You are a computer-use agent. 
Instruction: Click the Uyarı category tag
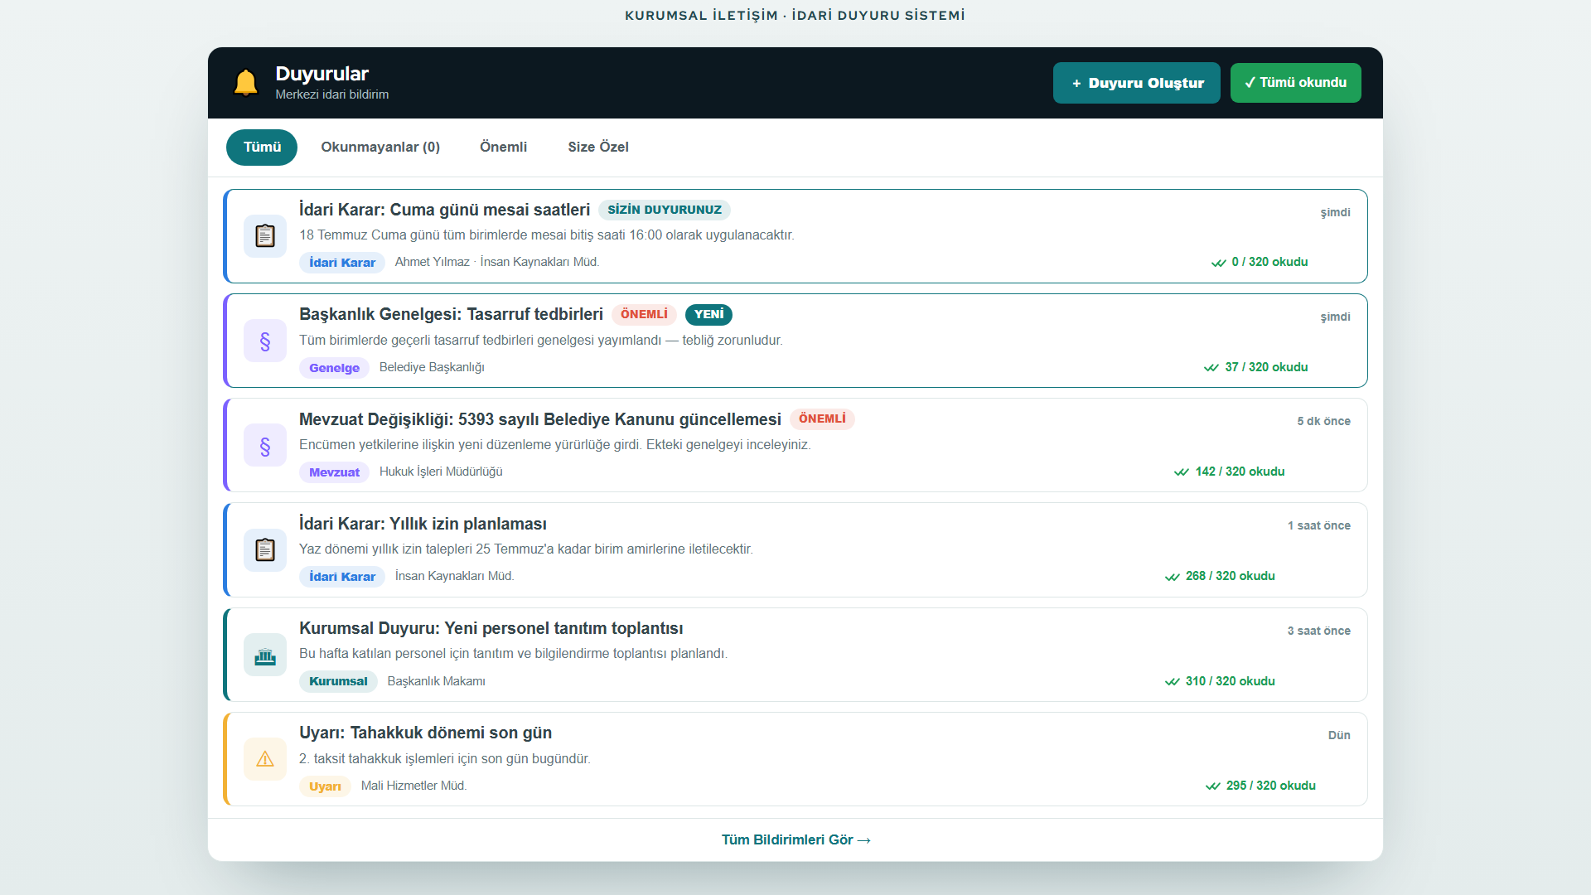point(325,786)
